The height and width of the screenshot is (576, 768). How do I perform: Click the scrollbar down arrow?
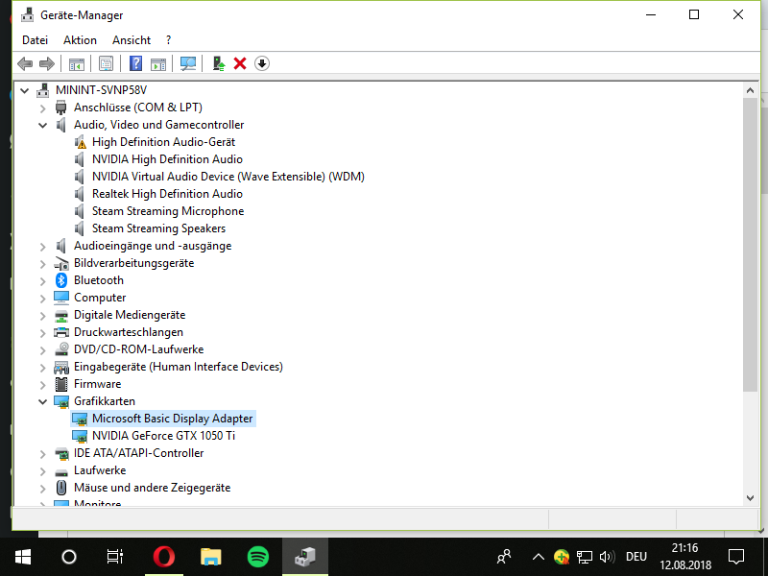click(x=750, y=498)
